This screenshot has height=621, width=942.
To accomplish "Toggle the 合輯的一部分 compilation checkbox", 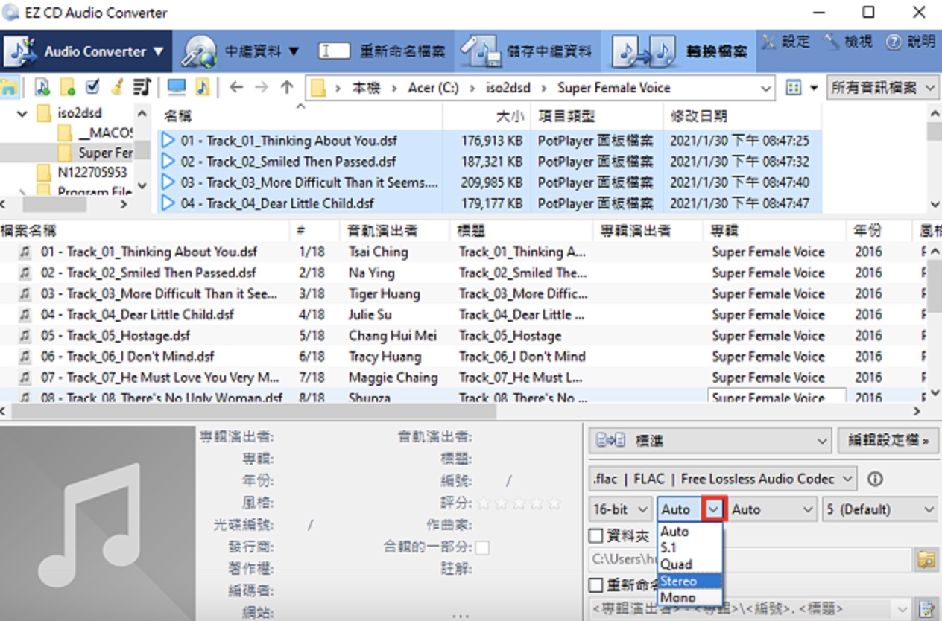I will [x=482, y=547].
